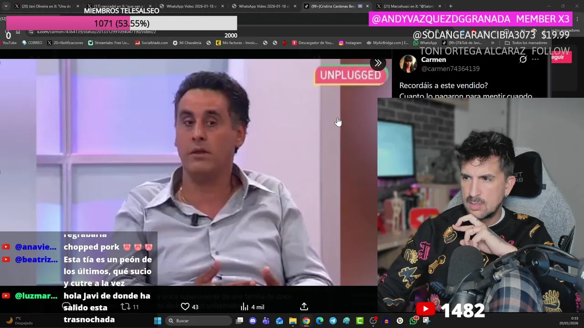Collapse side panel with double chevron
This screenshot has height=328, width=584.
pos(378,63)
